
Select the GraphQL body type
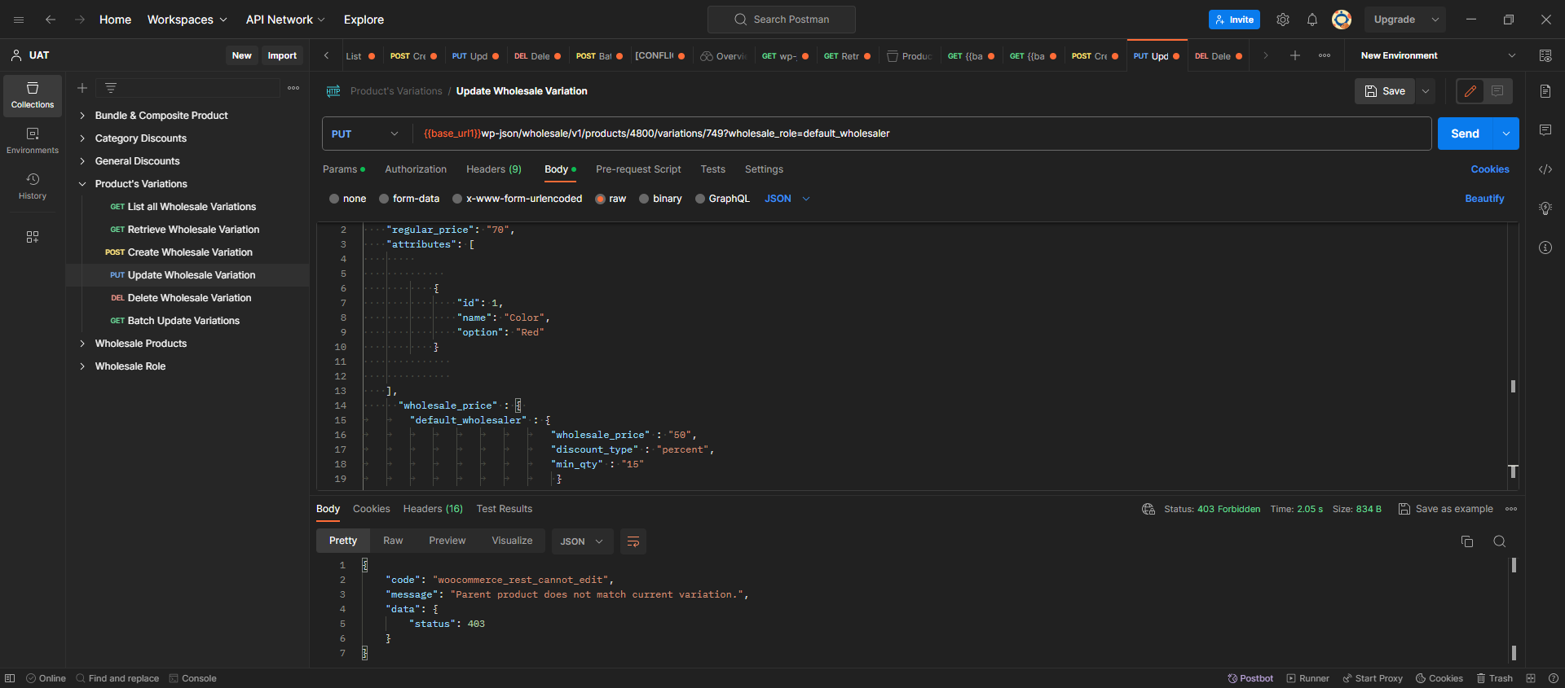click(x=722, y=199)
